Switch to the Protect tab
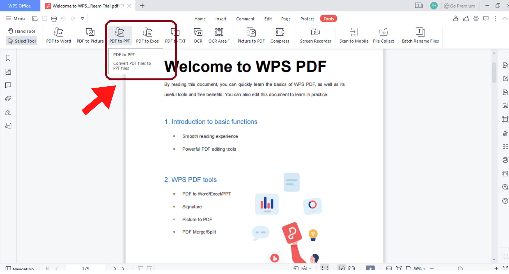This screenshot has width=509, height=274. click(307, 19)
